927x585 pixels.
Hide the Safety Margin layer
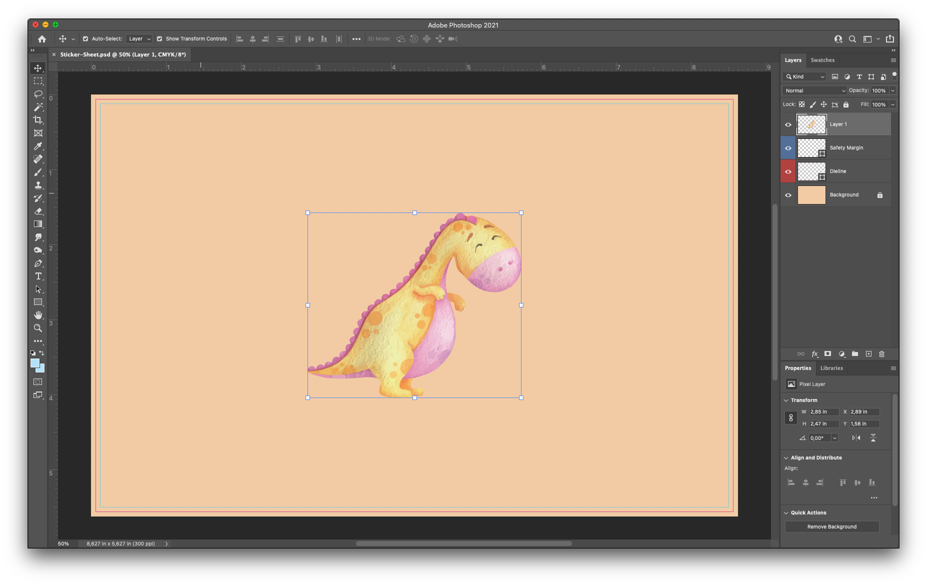click(788, 148)
